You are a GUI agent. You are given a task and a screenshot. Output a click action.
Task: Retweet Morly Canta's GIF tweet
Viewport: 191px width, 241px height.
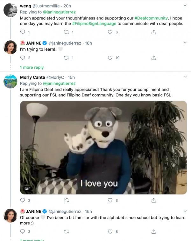pos(67,200)
